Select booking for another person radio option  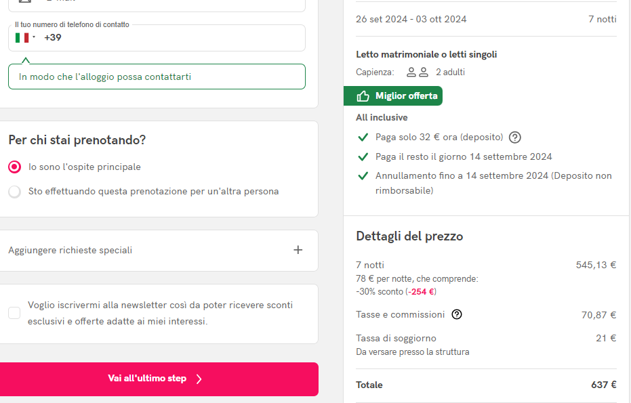coord(15,192)
